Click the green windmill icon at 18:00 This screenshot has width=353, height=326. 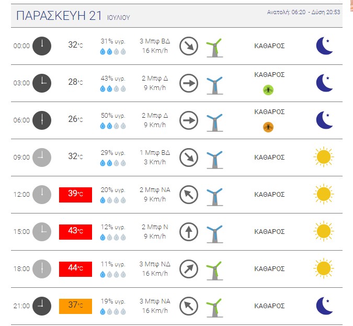pos(214,271)
